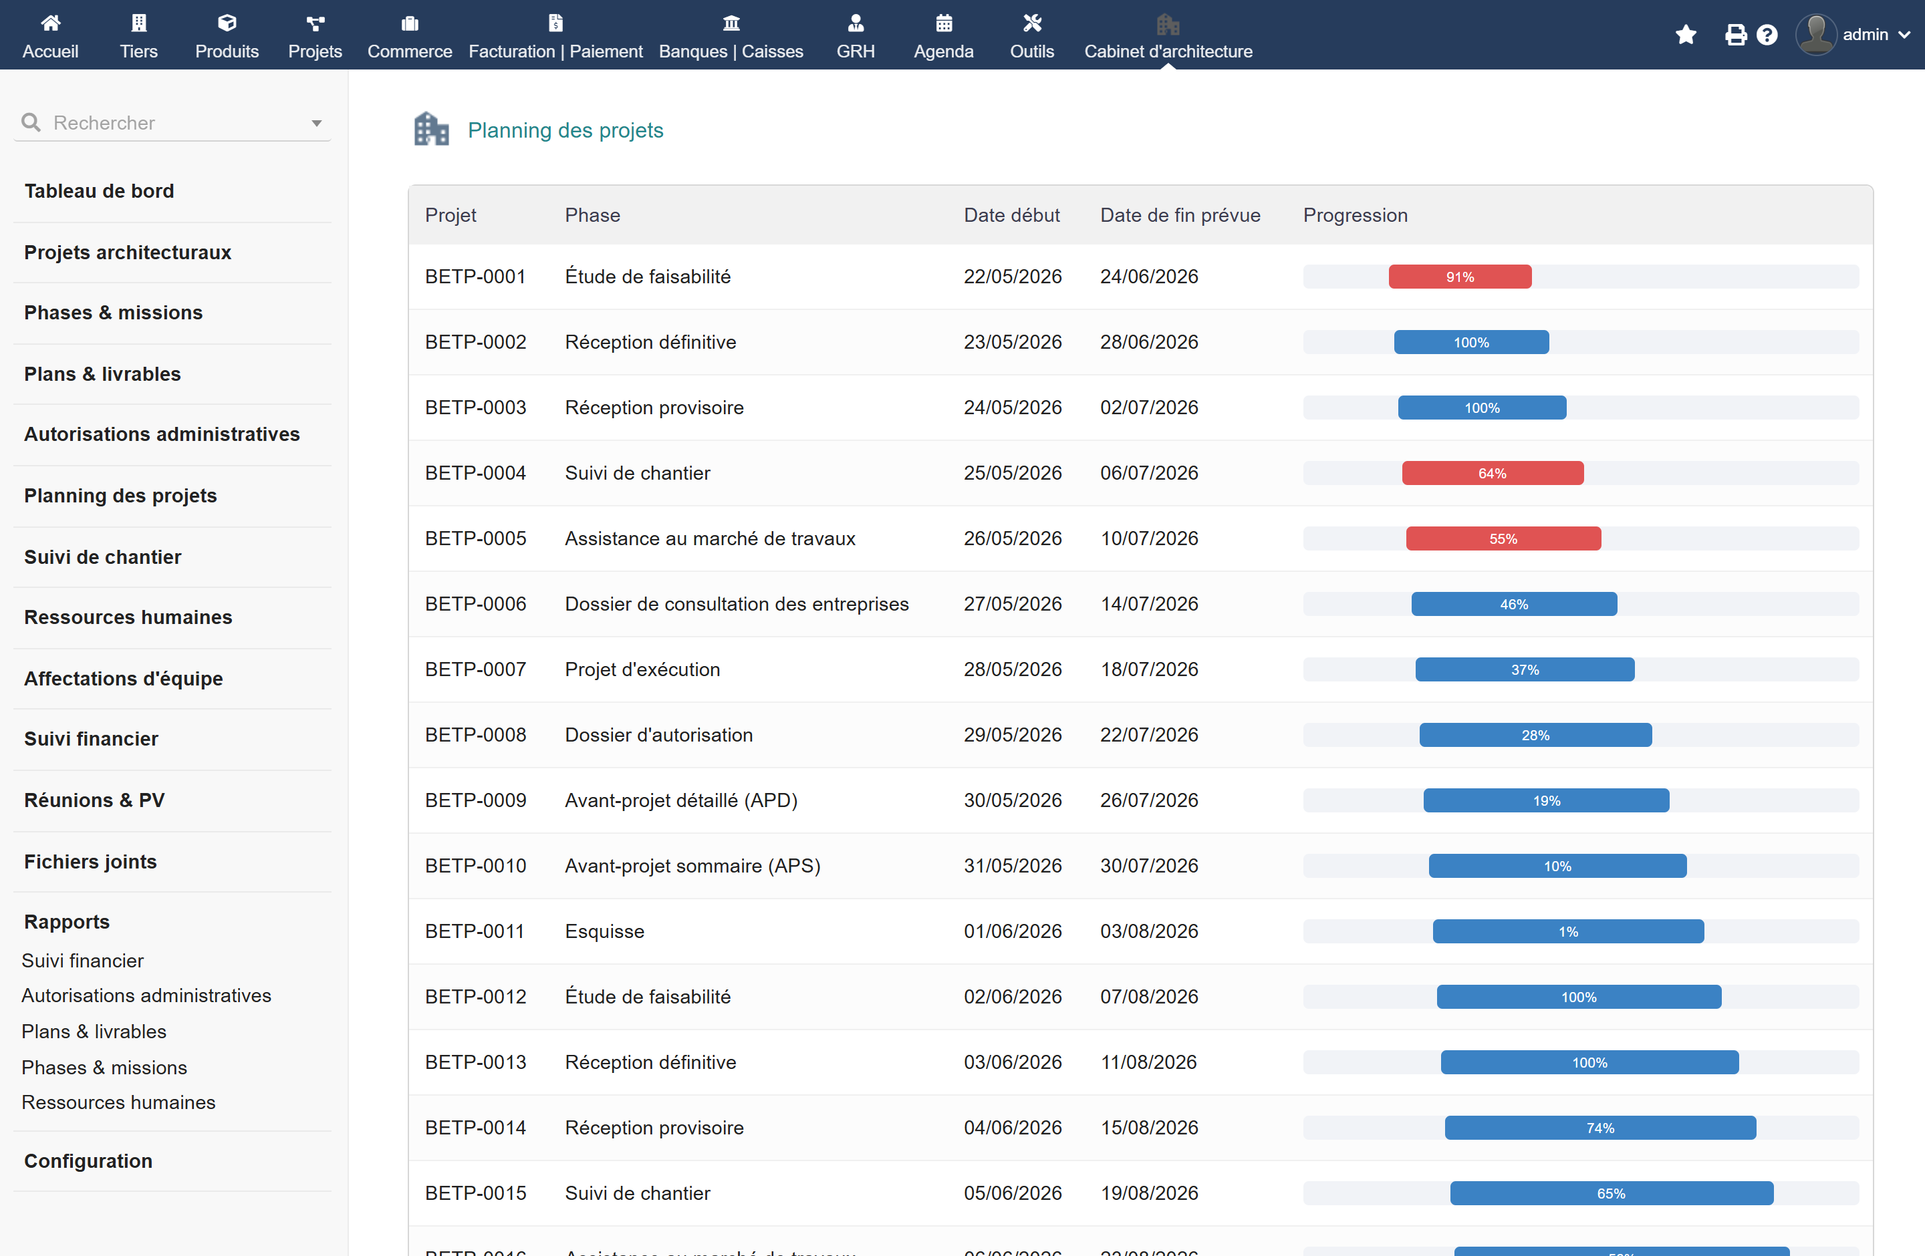Open the Banques | Caisses bank icon
Image resolution: width=1925 pixels, height=1256 pixels.
click(x=731, y=23)
